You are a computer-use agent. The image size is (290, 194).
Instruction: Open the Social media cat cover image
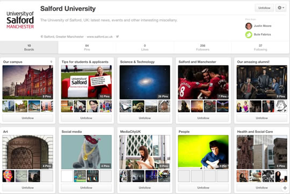[86, 152]
